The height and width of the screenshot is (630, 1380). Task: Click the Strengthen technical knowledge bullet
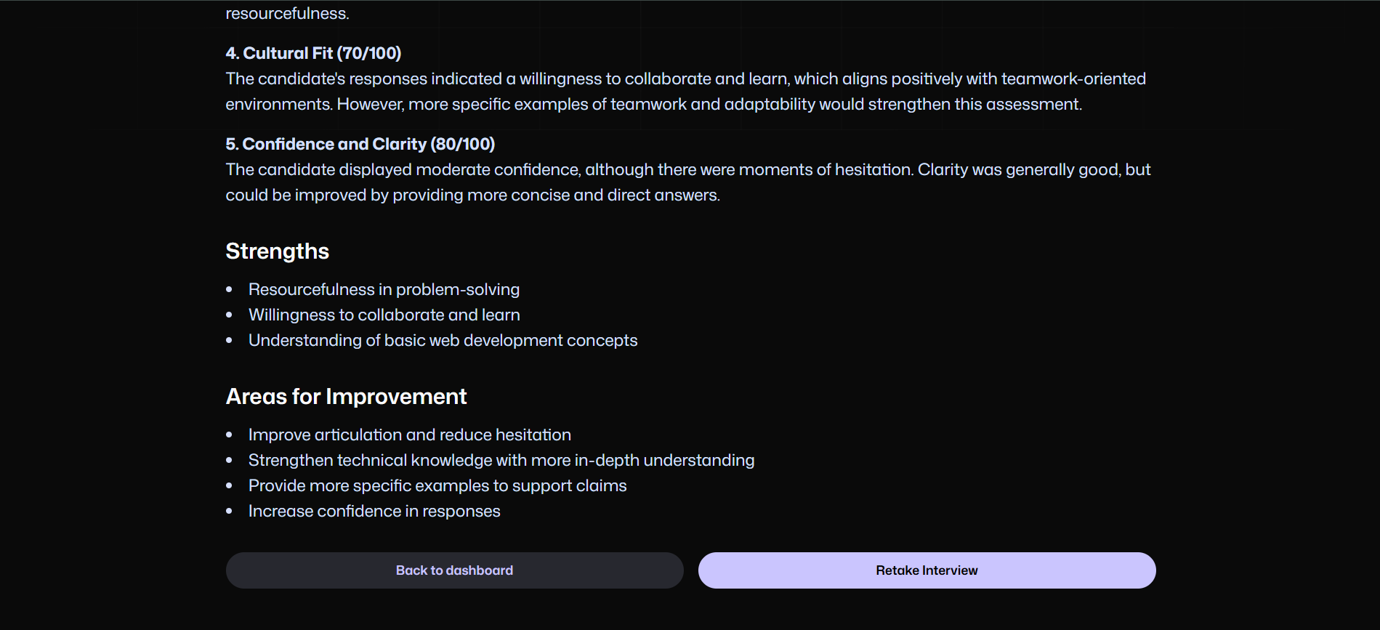click(x=501, y=460)
